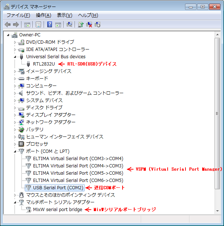224x226 pixels.
Task: Collapse the マルチポート シリアル アダプター category
Action: (x=15, y=202)
